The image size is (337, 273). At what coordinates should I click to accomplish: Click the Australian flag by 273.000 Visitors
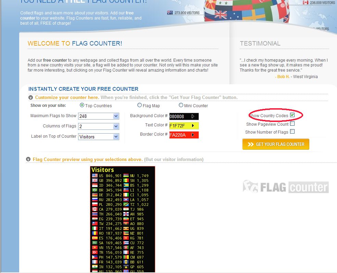(170, 13)
